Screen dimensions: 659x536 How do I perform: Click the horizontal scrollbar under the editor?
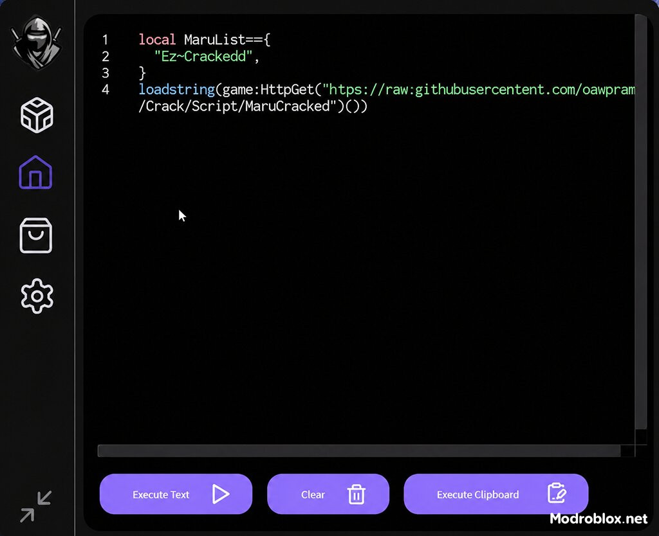[359, 451]
